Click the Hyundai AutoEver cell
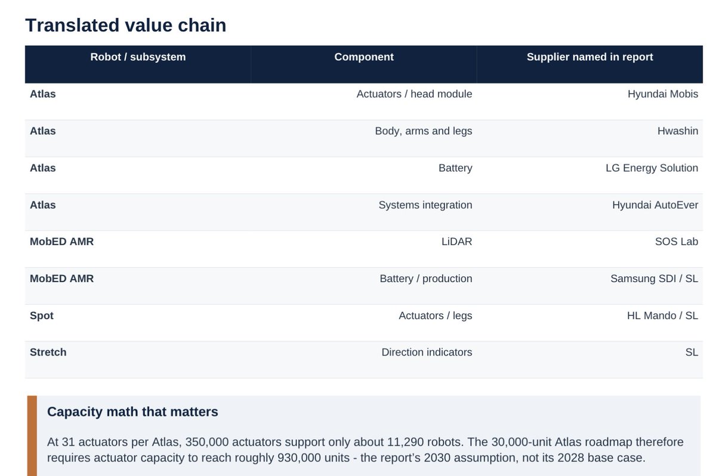Viewport: 716px width, 476px height. pos(655,205)
